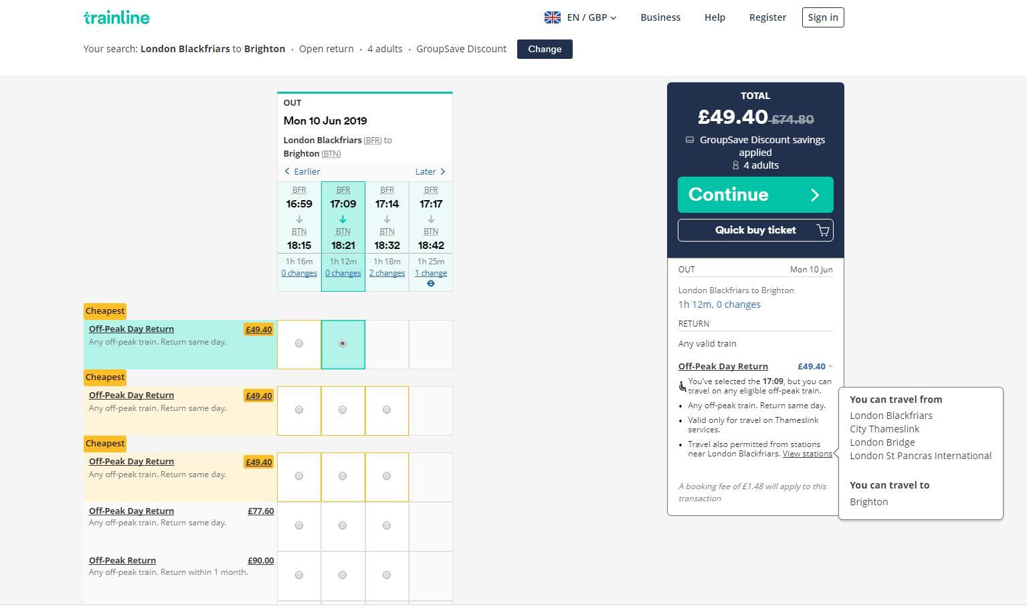Click the Later trains right chevron

[443, 171]
